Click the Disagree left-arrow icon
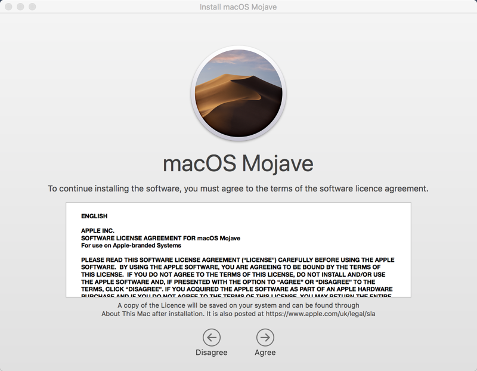This screenshot has height=371, width=477. (211, 338)
